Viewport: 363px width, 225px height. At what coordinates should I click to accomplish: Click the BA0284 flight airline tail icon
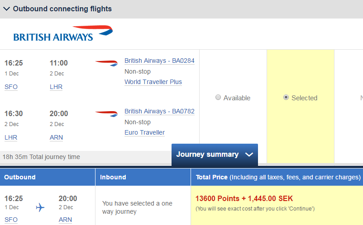(106, 63)
